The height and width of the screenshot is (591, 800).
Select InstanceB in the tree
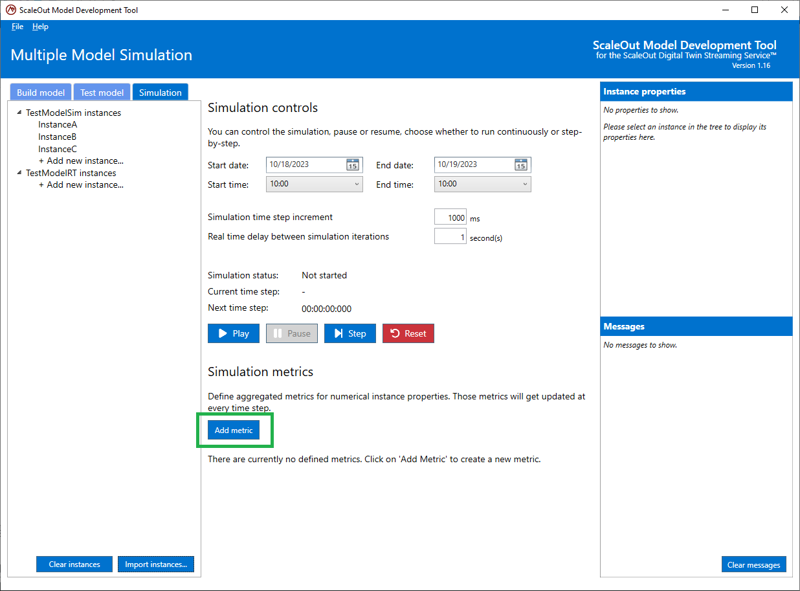(x=58, y=137)
